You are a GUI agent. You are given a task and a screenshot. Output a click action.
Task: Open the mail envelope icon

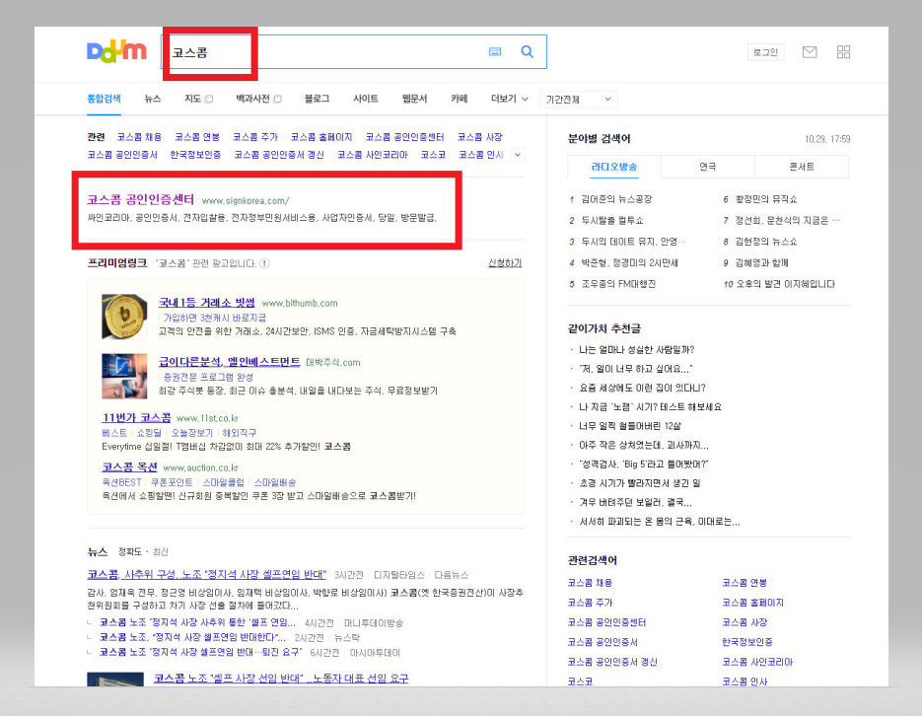point(810,51)
